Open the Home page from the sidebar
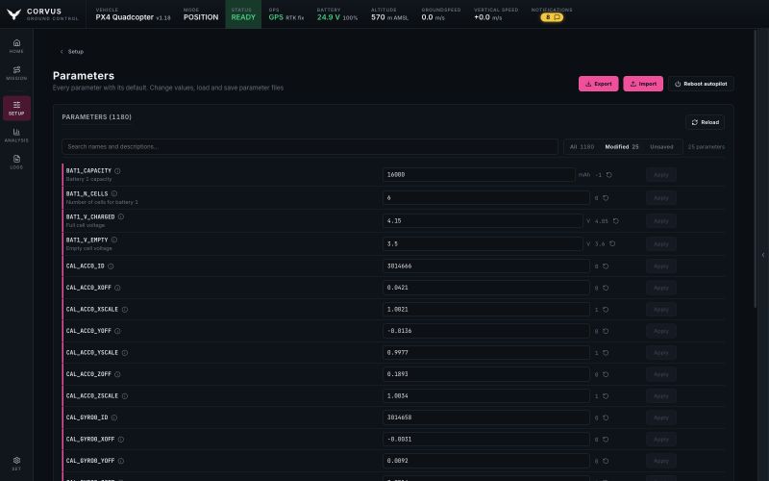 (16, 46)
